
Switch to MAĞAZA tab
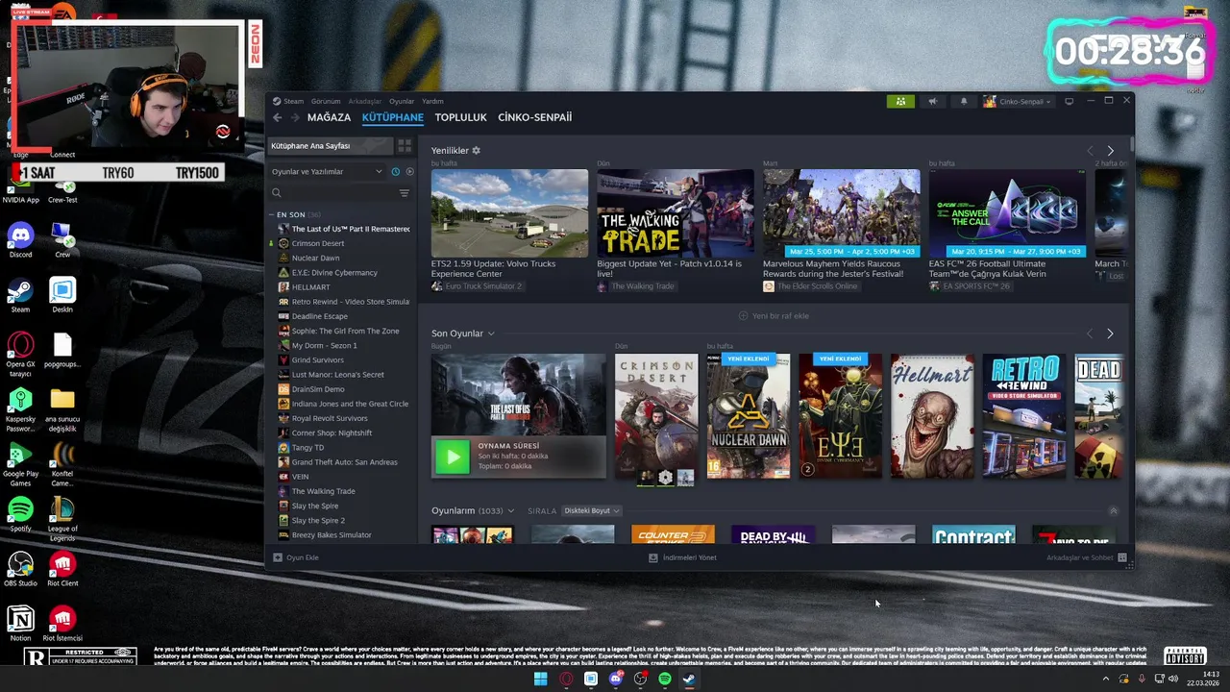click(x=329, y=117)
